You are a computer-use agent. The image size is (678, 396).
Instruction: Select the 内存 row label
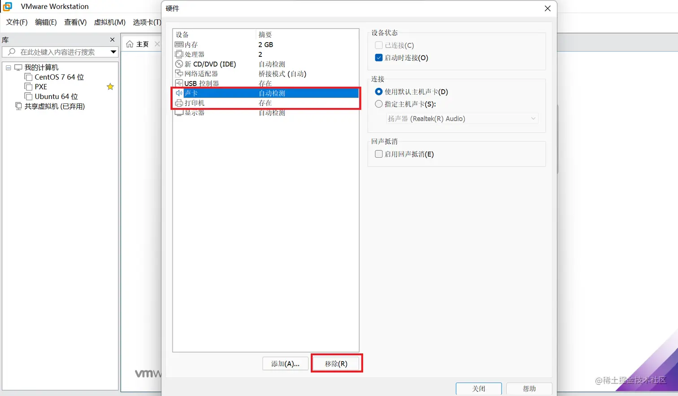191,45
